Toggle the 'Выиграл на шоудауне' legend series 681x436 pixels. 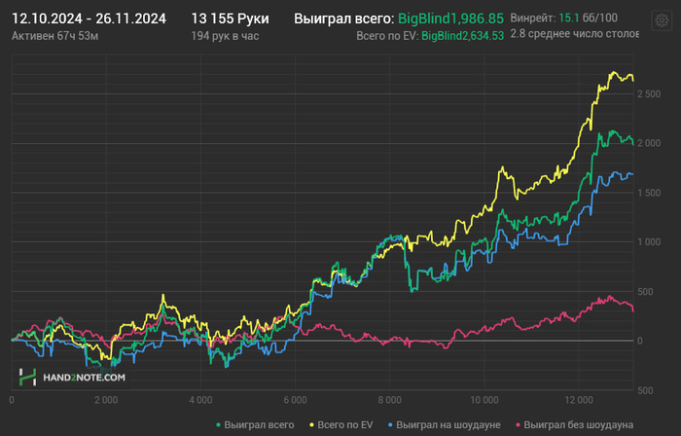click(445, 424)
